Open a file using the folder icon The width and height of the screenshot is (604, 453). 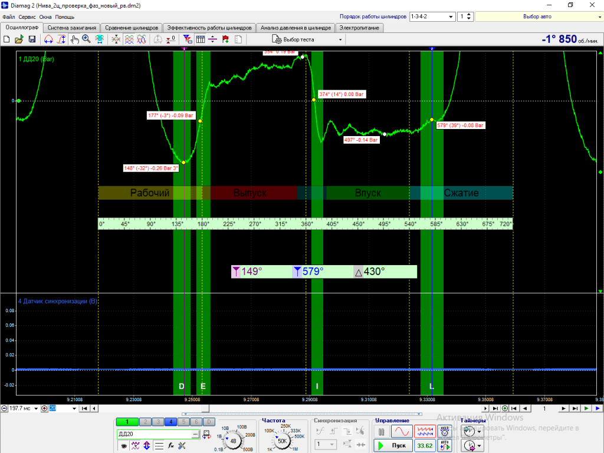(19, 39)
